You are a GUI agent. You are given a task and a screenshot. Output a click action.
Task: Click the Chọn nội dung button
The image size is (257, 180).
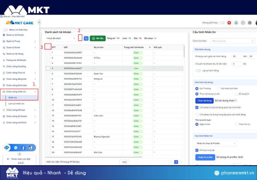[204, 101]
